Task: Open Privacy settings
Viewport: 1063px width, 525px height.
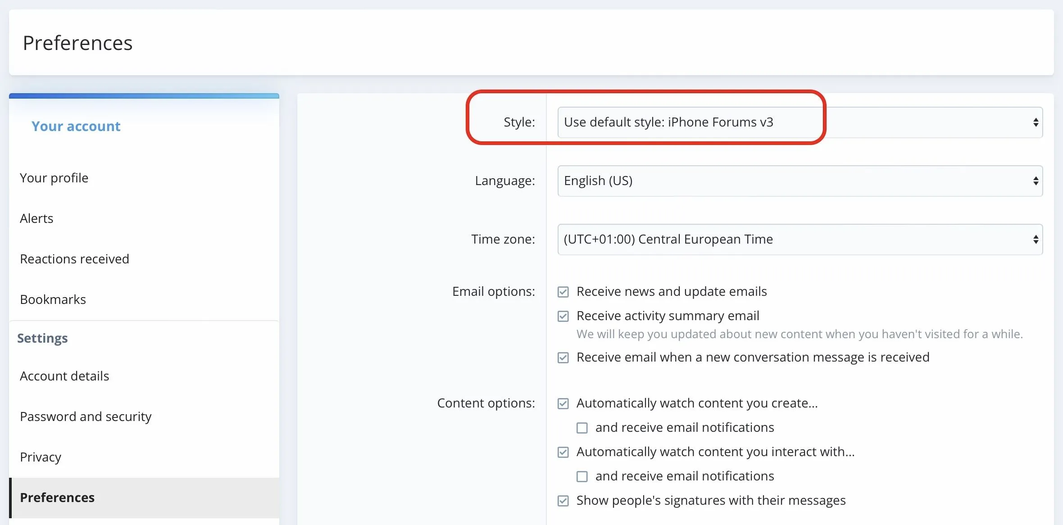Action: 41,457
